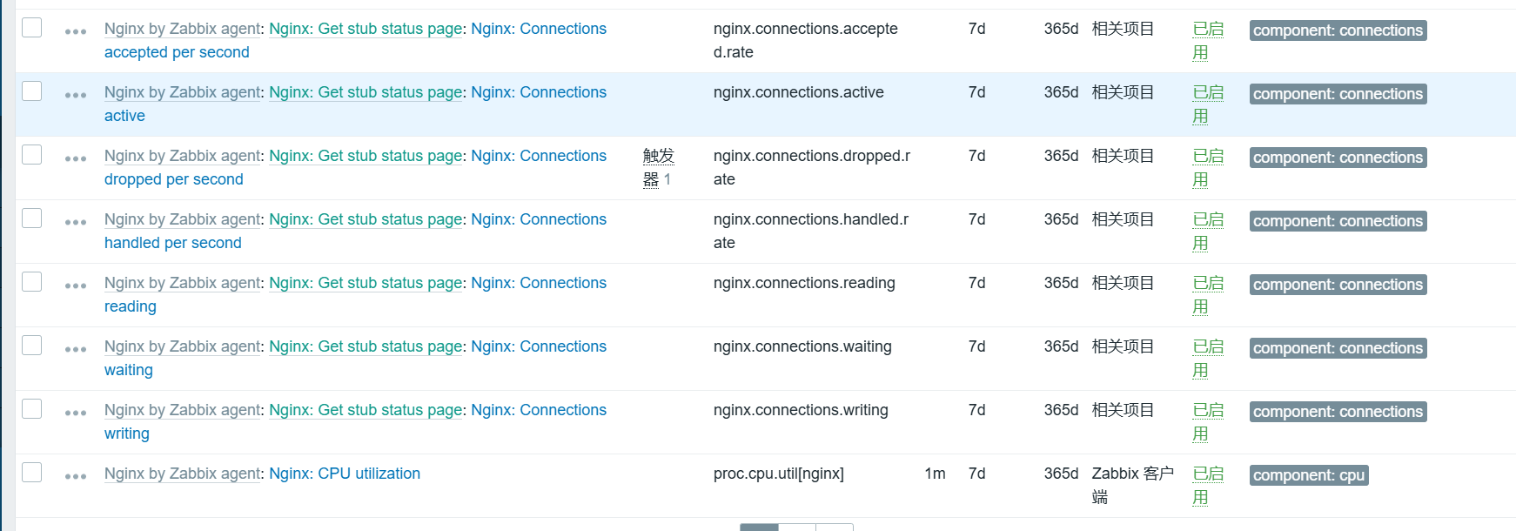
Task: Open three-dot menu for dropped per second row
Action: tap(76, 158)
